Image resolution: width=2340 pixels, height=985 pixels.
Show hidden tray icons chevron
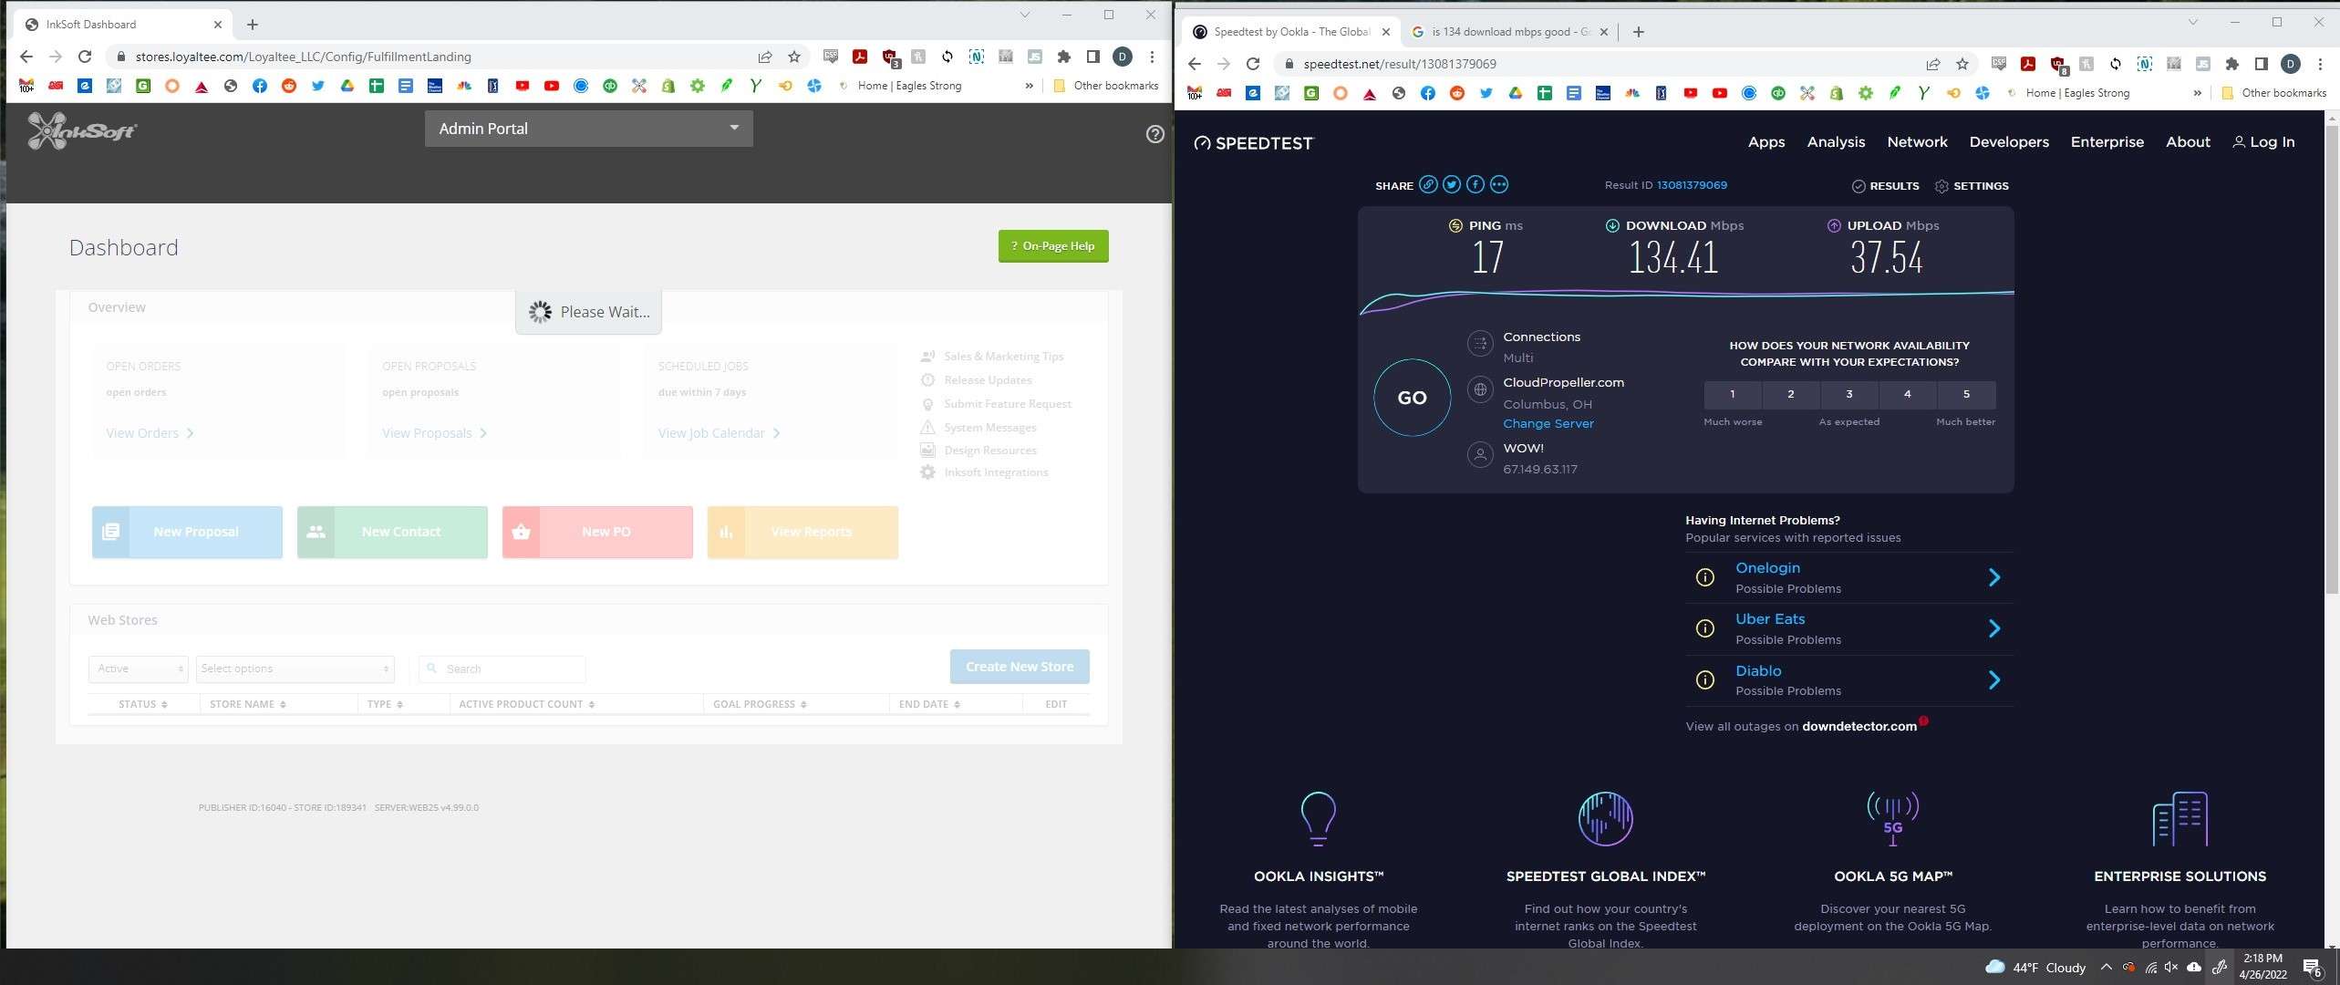(2106, 968)
